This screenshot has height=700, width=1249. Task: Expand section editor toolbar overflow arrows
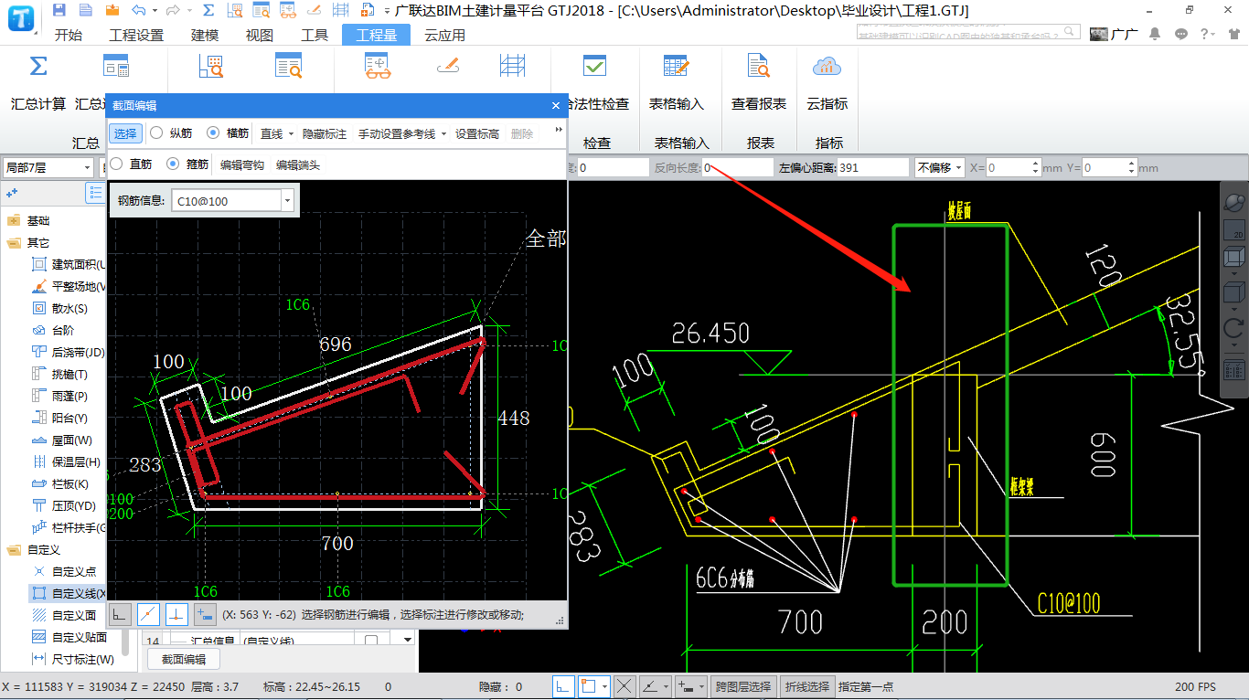[558, 132]
